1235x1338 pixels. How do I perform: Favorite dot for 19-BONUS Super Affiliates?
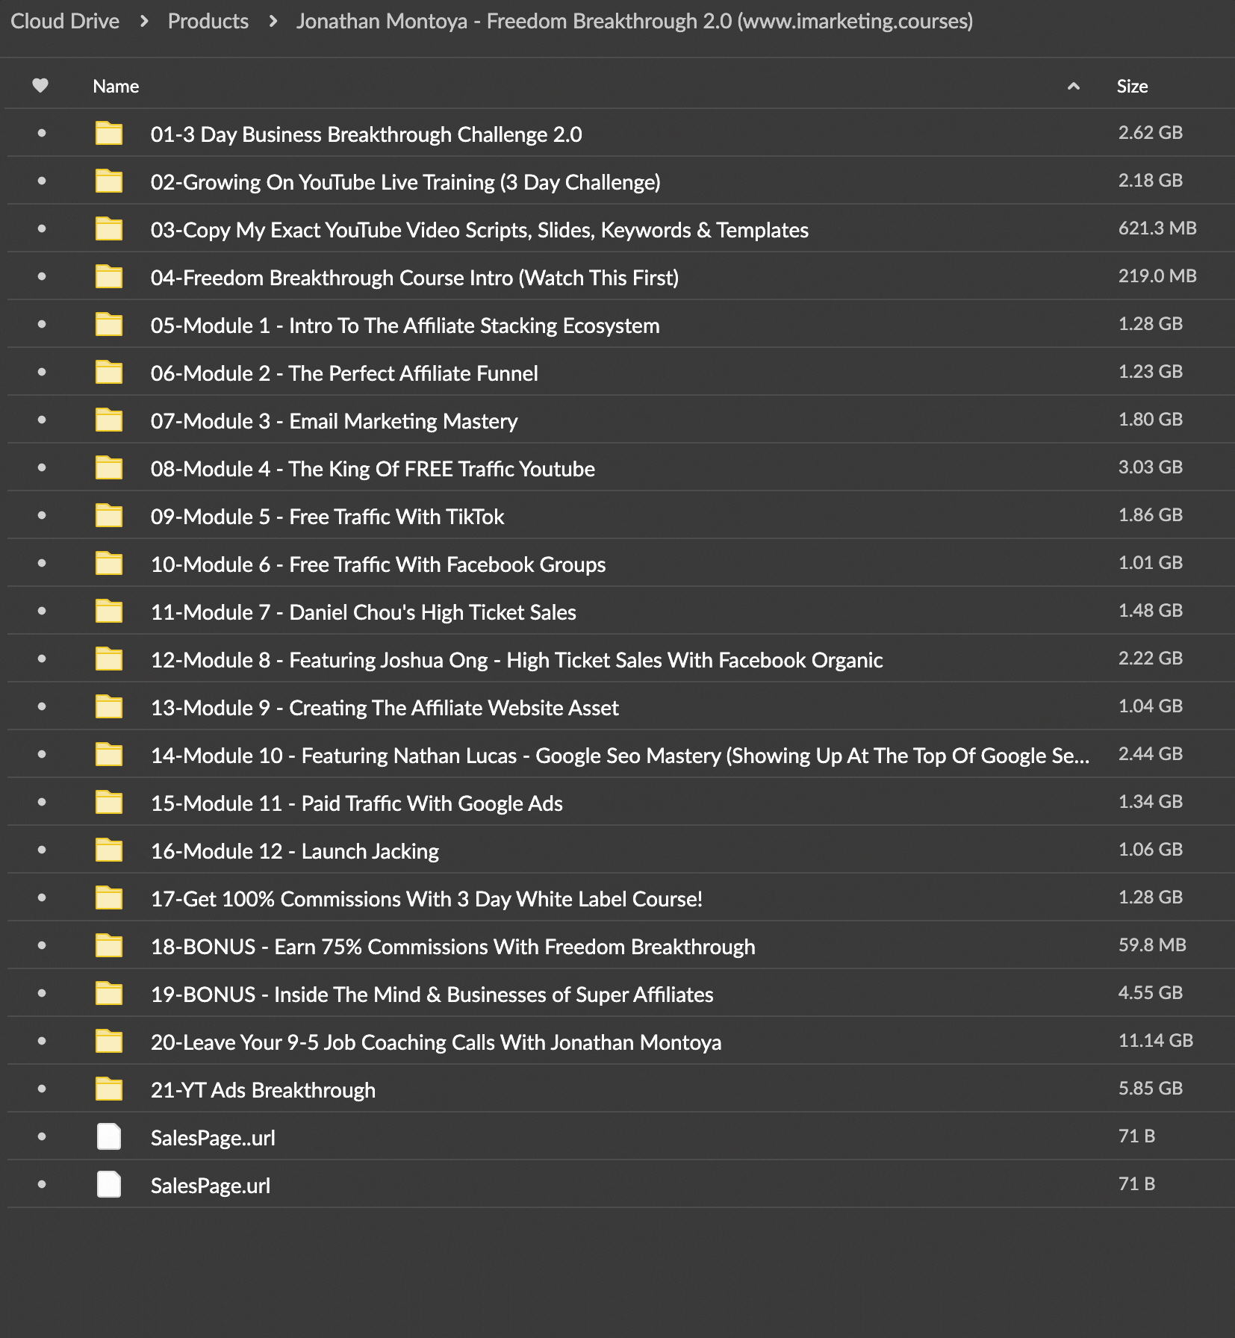click(x=42, y=993)
